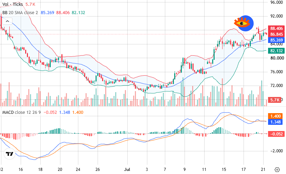This screenshot has height=174, width=286.
Task: Click the 72.000 price scale label
Action: click(x=277, y=86)
